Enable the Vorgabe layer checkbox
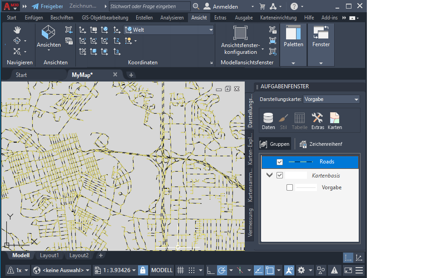The width and height of the screenshot is (430, 278). 290,187
